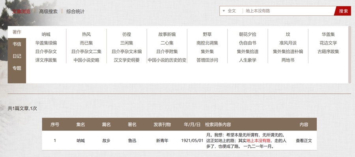Image resolution: width=355 pixels, height=157 pixels.
Task: Select the 书信 side tab
Action: (17, 44)
